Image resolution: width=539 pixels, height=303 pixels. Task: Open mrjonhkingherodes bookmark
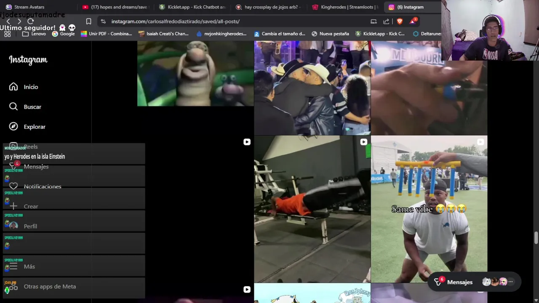221,34
